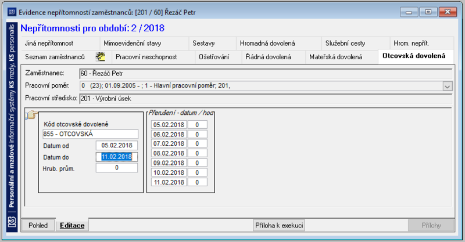This screenshot has width=465, height=242.
Task: Minimize the Evidence nepřítomností window
Action: point(409,12)
